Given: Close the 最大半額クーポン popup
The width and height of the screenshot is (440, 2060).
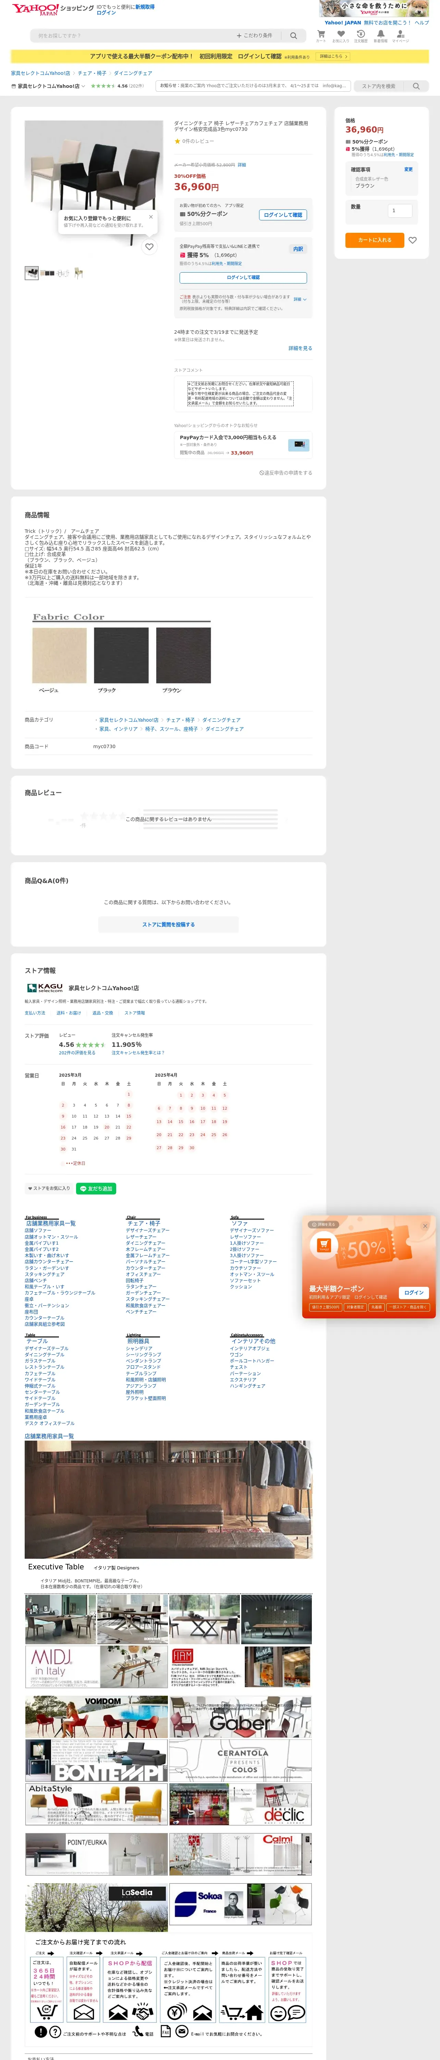Looking at the screenshot, I should click(x=425, y=1226).
